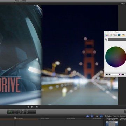
Task: Click the Titles browser header
Action: (x=109, y=116)
